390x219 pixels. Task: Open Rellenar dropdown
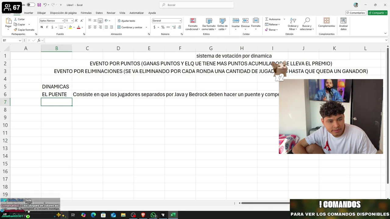pos(272,24)
